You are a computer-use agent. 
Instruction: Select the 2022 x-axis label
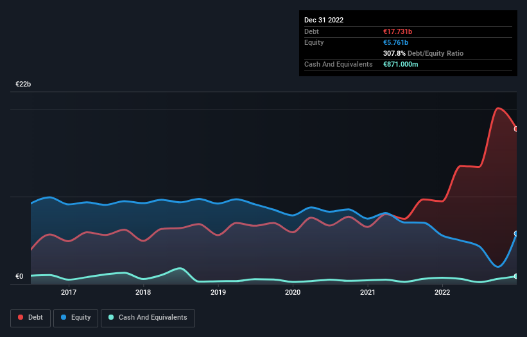point(442,292)
